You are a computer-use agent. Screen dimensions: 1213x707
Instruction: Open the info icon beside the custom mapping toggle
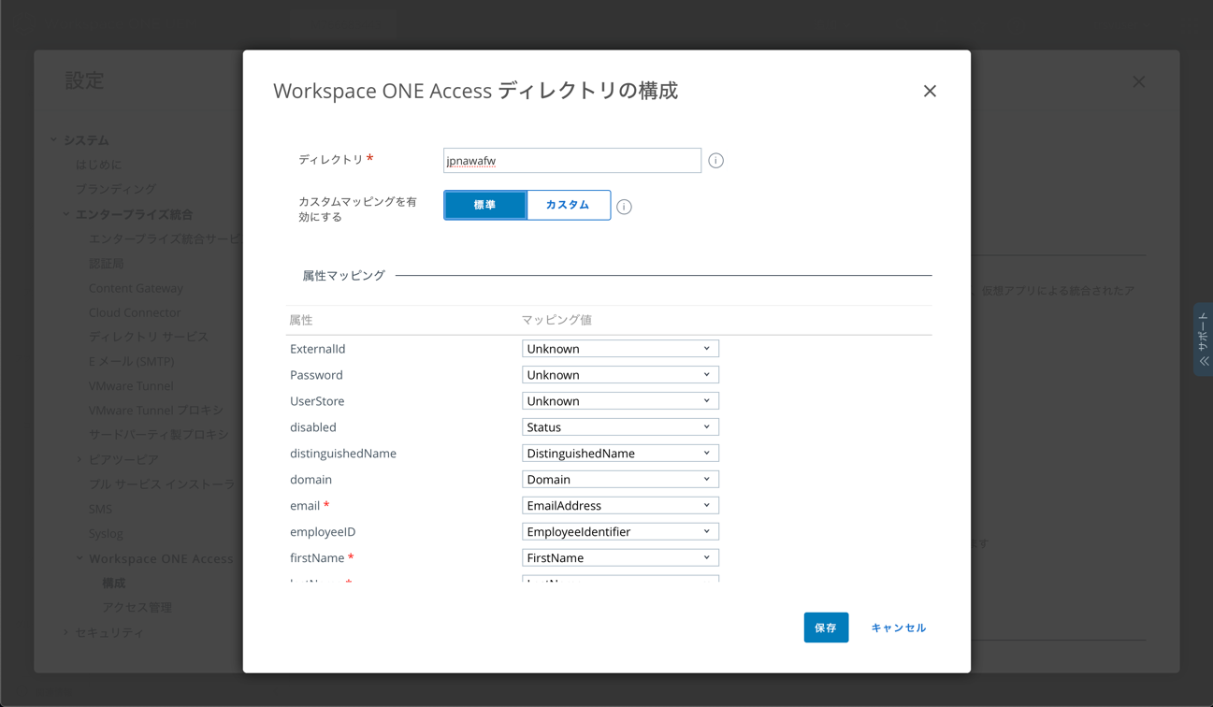[x=624, y=207]
